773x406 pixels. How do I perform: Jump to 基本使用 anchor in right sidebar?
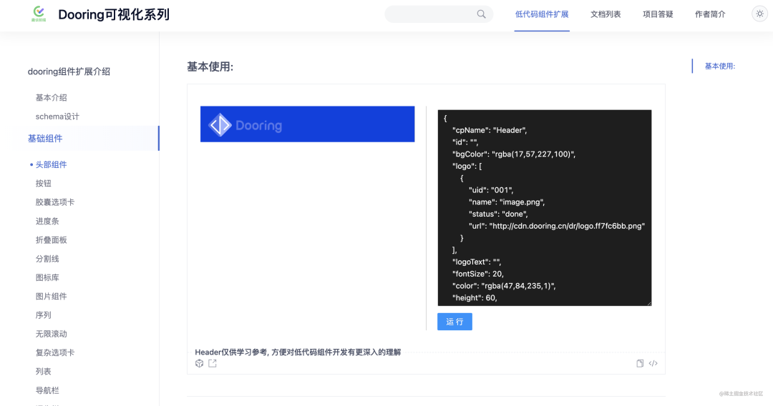point(720,66)
